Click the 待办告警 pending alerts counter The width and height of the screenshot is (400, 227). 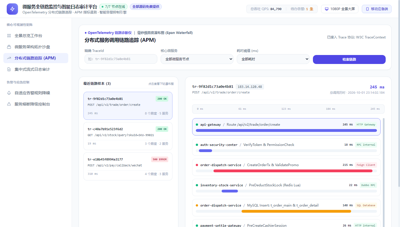click(x=302, y=9)
